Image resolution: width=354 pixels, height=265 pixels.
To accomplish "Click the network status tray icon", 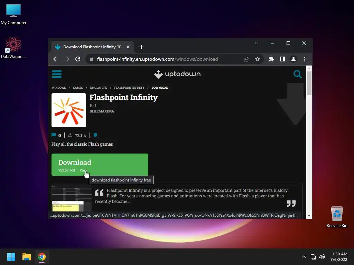I will pos(313,257).
